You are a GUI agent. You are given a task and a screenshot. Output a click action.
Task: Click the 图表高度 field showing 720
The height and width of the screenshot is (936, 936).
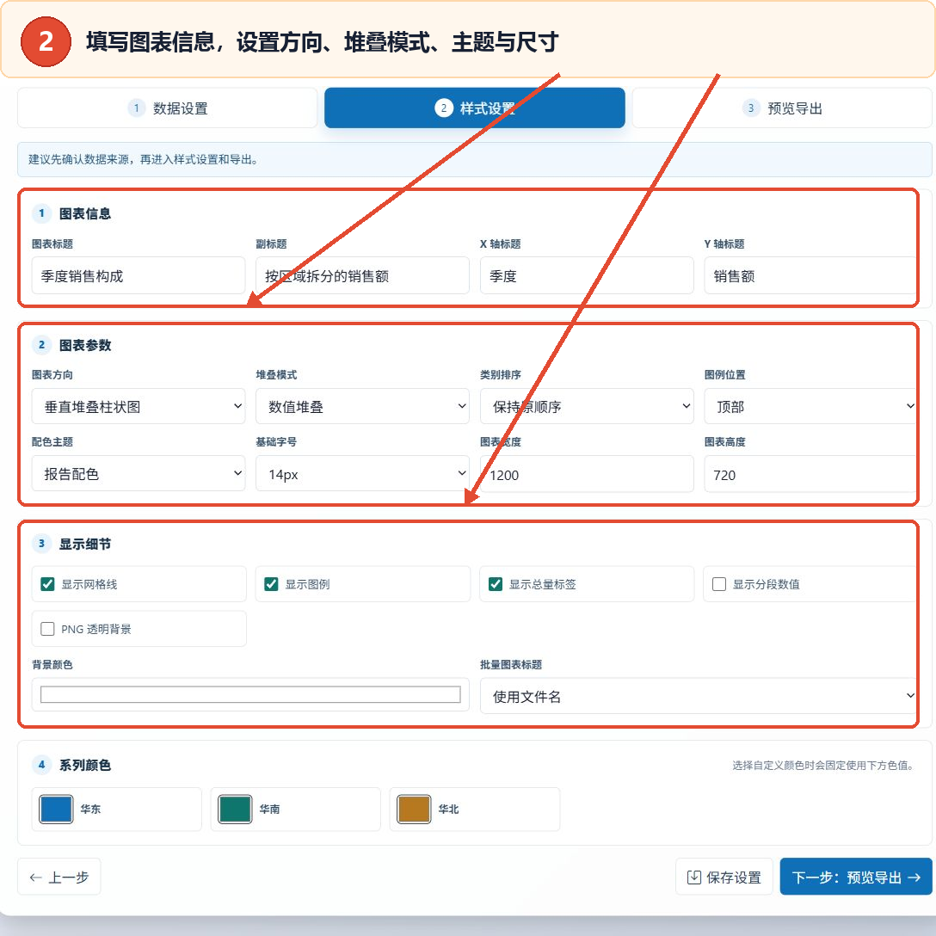(810, 475)
